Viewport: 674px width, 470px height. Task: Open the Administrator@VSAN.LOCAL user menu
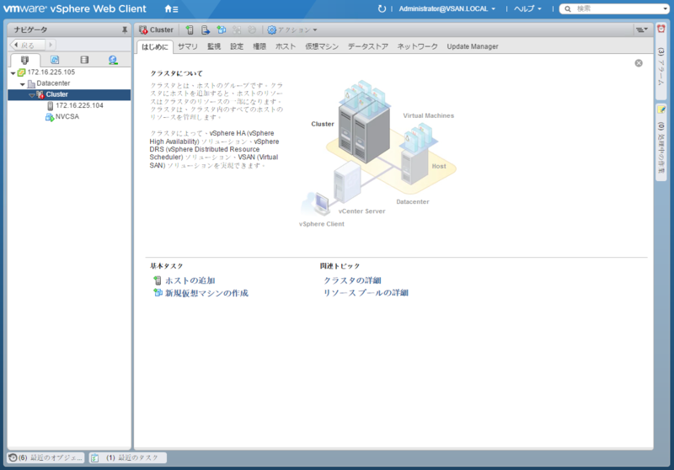(447, 8)
